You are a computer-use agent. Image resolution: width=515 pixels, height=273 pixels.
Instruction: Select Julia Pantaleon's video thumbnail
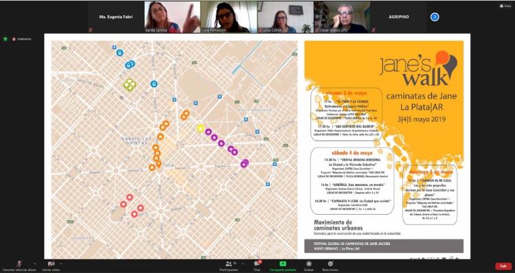point(229,16)
